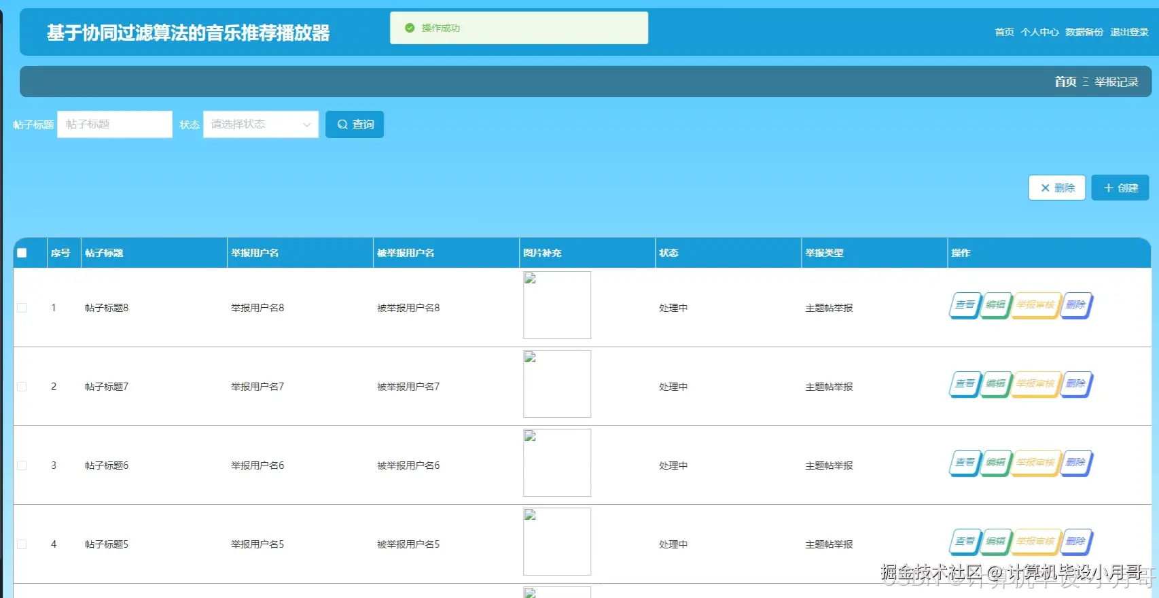Check the checkbox for row 帖子标题6
This screenshot has height=598, width=1159.
(22, 465)
